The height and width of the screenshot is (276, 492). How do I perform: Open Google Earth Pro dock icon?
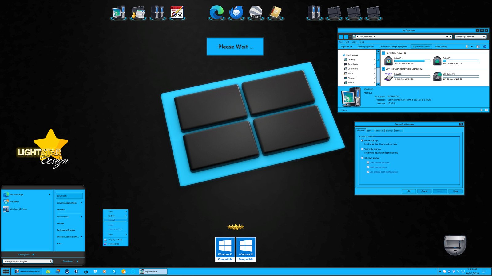pyautogui.click(x=256, y=13)
